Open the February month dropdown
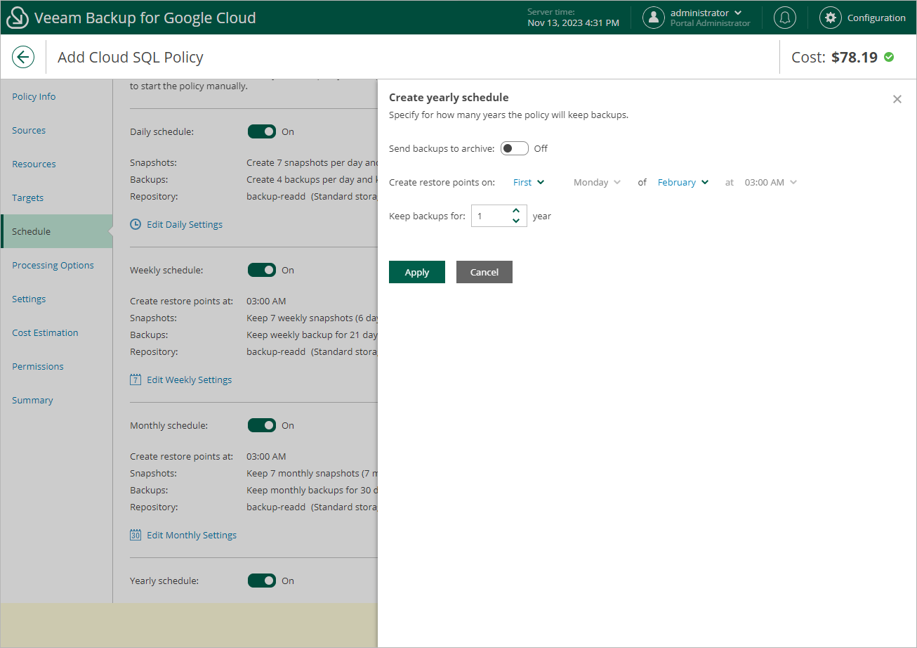Viewport: 917px width, 648px height. 683,182
